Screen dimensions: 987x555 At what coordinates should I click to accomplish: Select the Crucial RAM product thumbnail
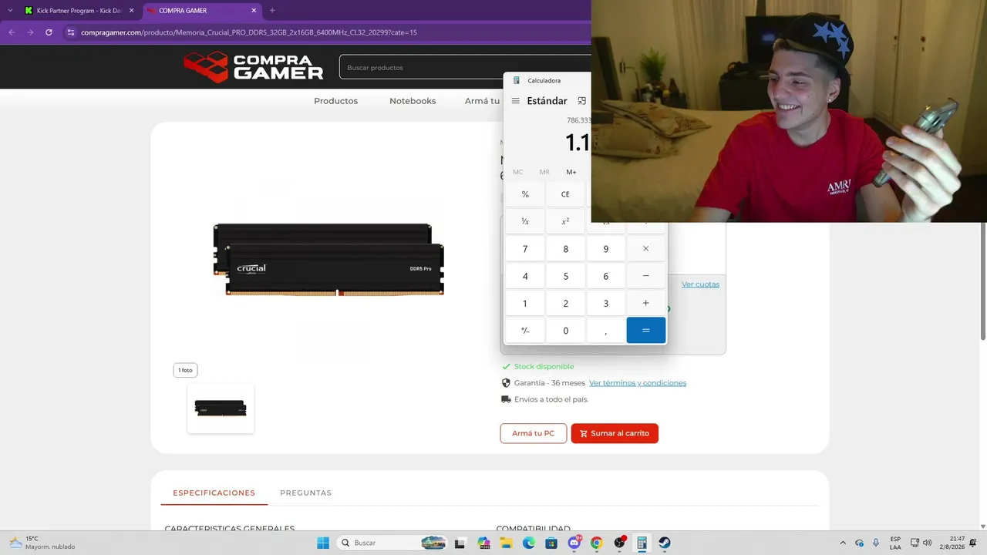(221, 409)
